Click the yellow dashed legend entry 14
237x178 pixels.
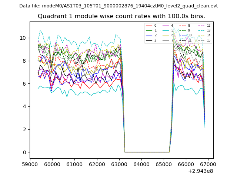point(201,35)
